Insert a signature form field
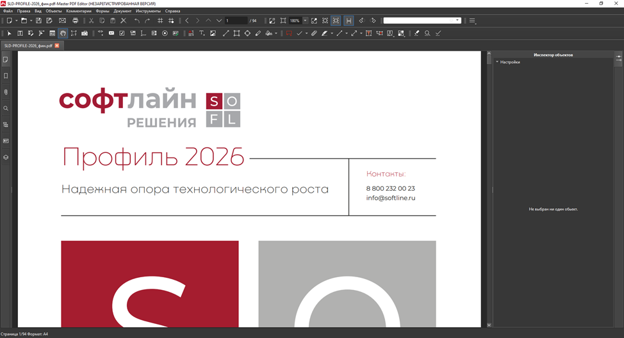 tap(176, 33)
